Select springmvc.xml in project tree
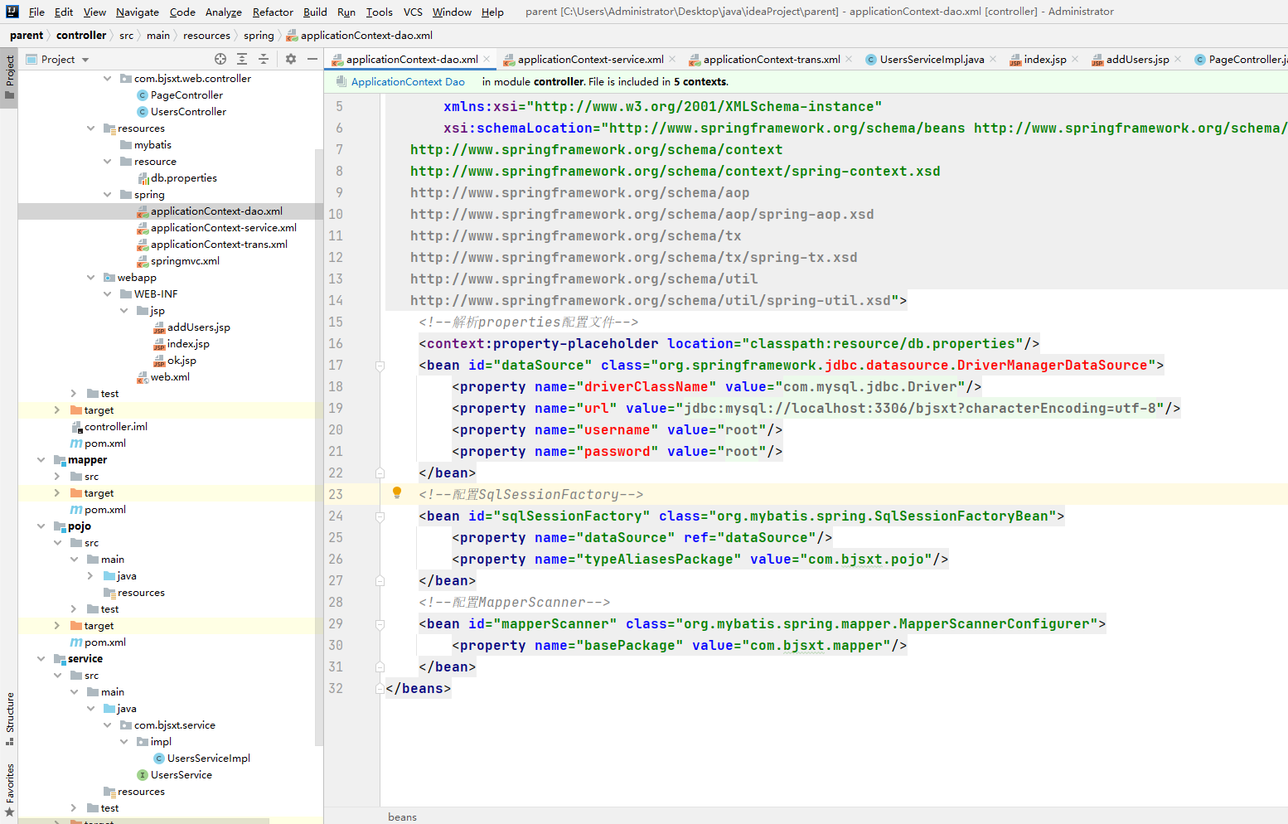This screenshot has width=1288, height=824. pyautogui.click(x=185, y=261)
